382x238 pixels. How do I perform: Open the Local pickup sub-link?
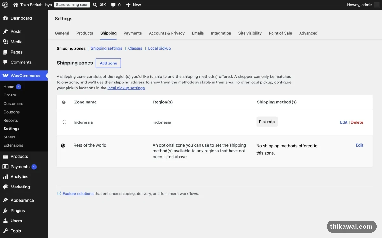(x=159, y=48)
